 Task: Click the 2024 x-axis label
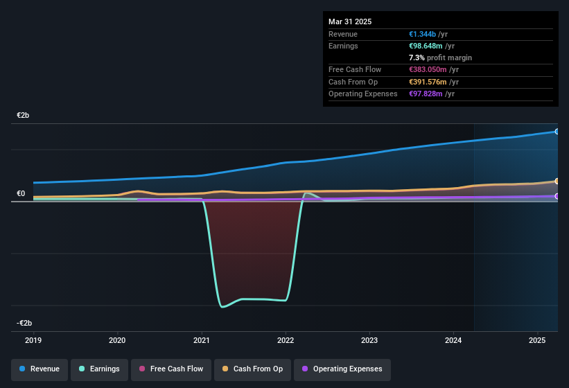point(453,340)
